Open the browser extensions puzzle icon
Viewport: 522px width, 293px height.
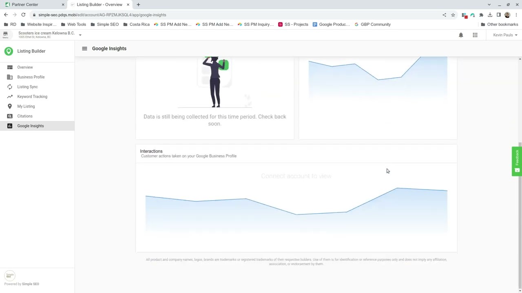(481, 15)
